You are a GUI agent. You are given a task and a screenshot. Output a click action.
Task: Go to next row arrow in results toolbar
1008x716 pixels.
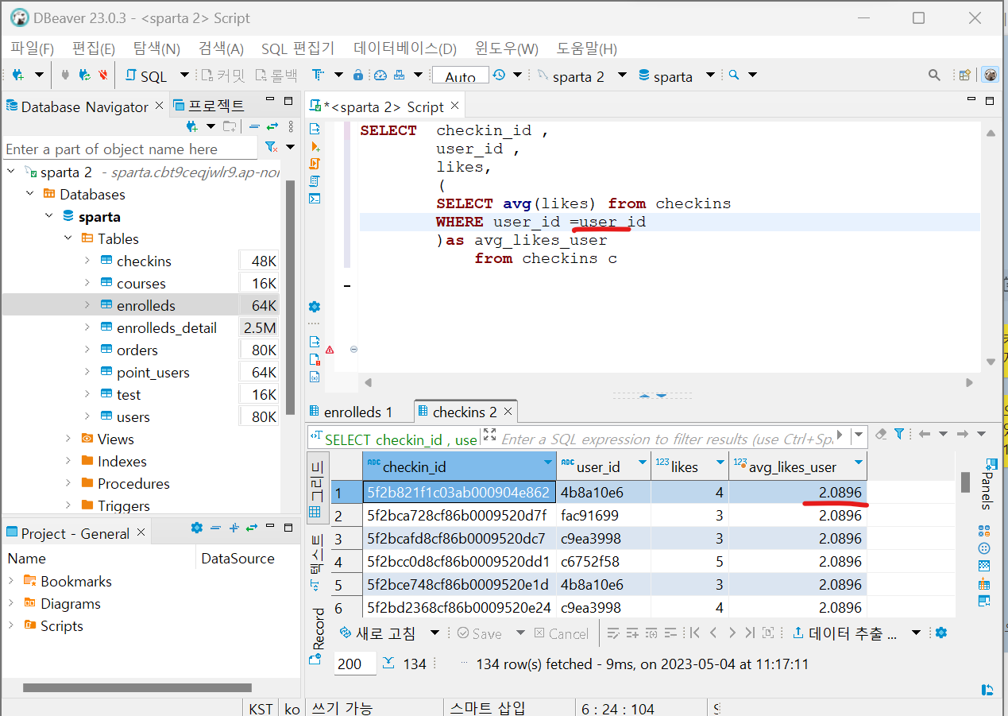click(732, 633)
